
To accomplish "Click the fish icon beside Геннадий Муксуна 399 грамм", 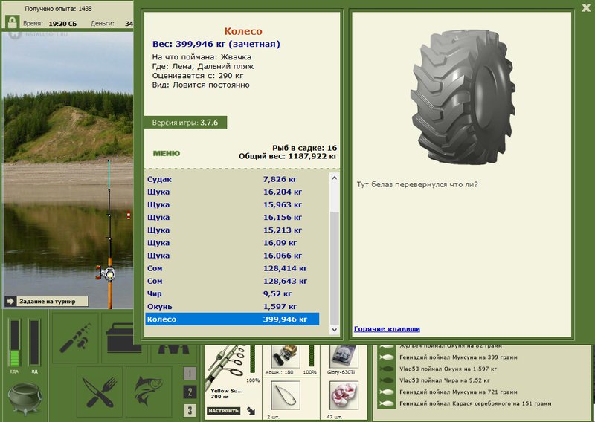I will click(x=387, y=357).
